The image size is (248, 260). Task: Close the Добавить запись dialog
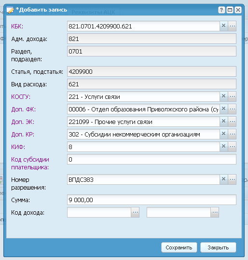[x=238, y=10]
